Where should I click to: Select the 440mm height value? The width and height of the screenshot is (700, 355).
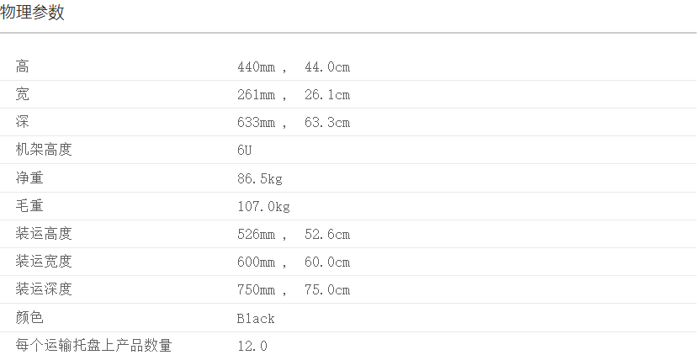pos(257,66)
